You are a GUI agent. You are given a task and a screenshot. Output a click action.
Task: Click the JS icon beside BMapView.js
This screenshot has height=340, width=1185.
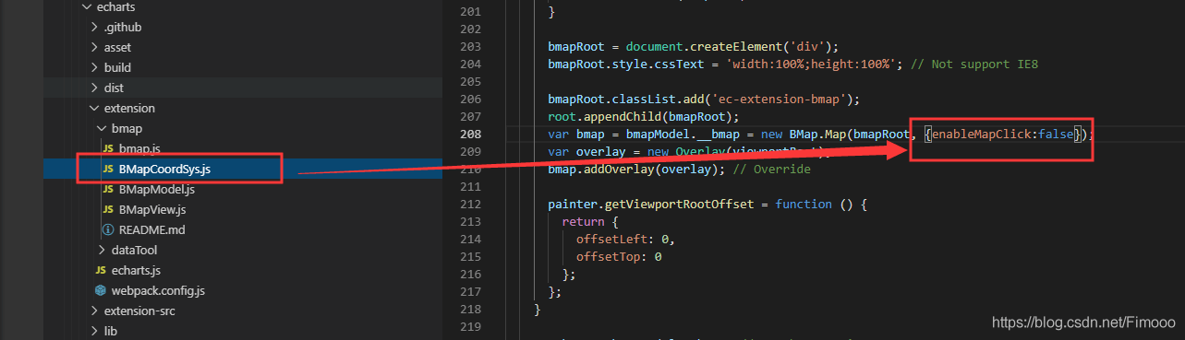108,209
